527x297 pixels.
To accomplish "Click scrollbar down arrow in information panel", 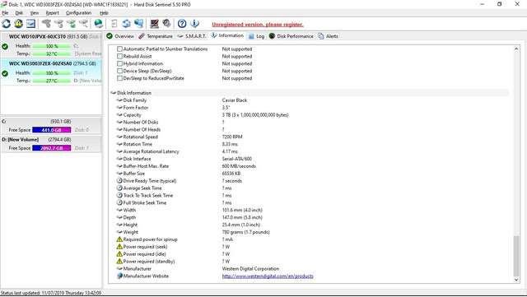I will [x=516, y=280].
